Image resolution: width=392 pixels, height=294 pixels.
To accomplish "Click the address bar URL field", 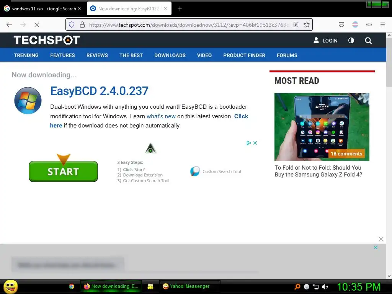I will 189,25.
